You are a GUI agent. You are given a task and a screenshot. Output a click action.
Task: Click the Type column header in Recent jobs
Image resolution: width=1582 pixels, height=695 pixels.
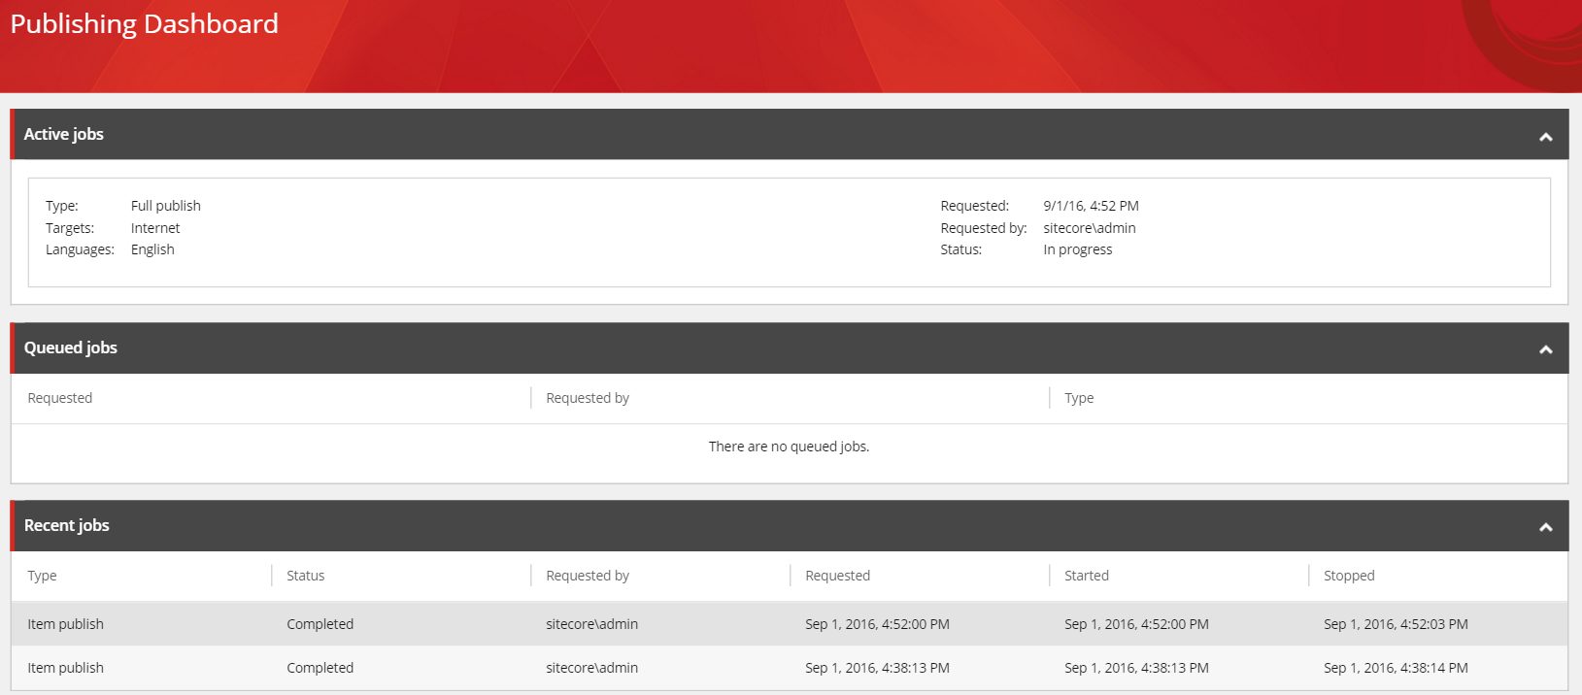(42, 576)
